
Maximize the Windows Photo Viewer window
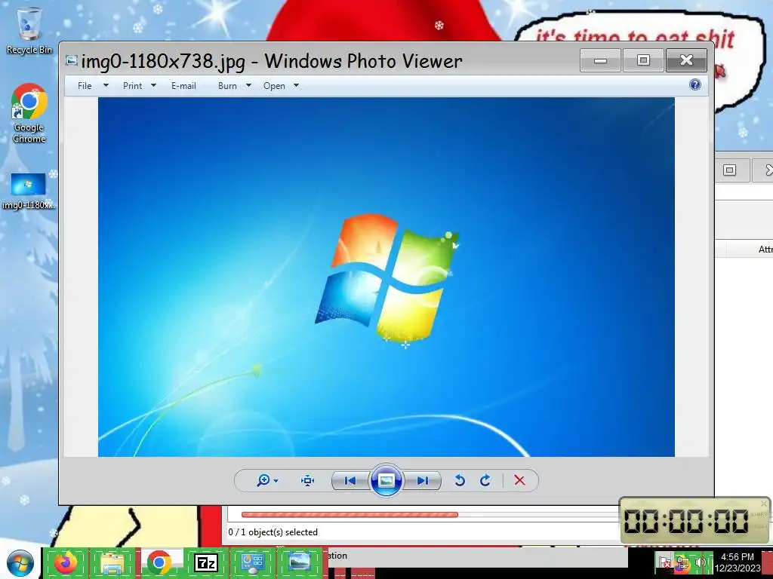click(643, 60)
